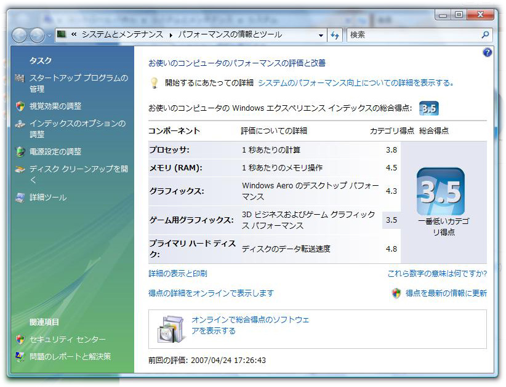Click the 一番低いカテゴリ得点 caption
Viewport: 506px width, 387px height.
click(x=444, y=226)
